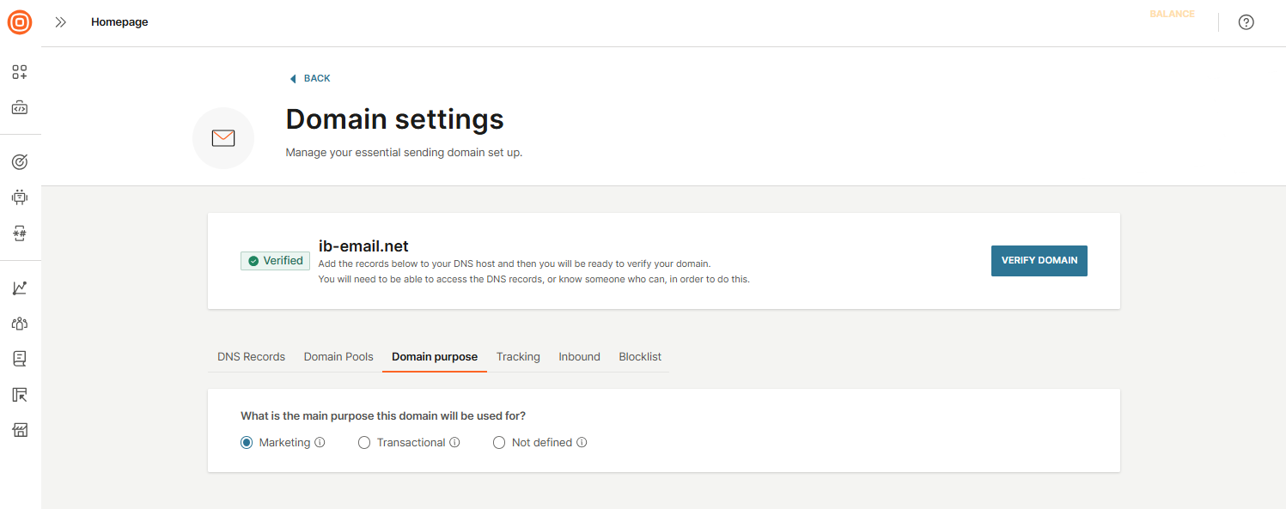The image size is (1286, 509).
Task: Switch to the Tracking tab
Action: click(x=518, y=357)
